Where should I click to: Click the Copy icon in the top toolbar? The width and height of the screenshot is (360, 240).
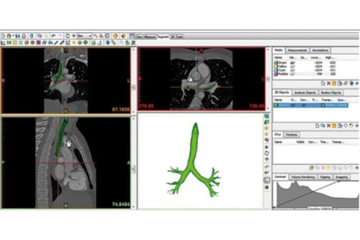click(40, 36)
